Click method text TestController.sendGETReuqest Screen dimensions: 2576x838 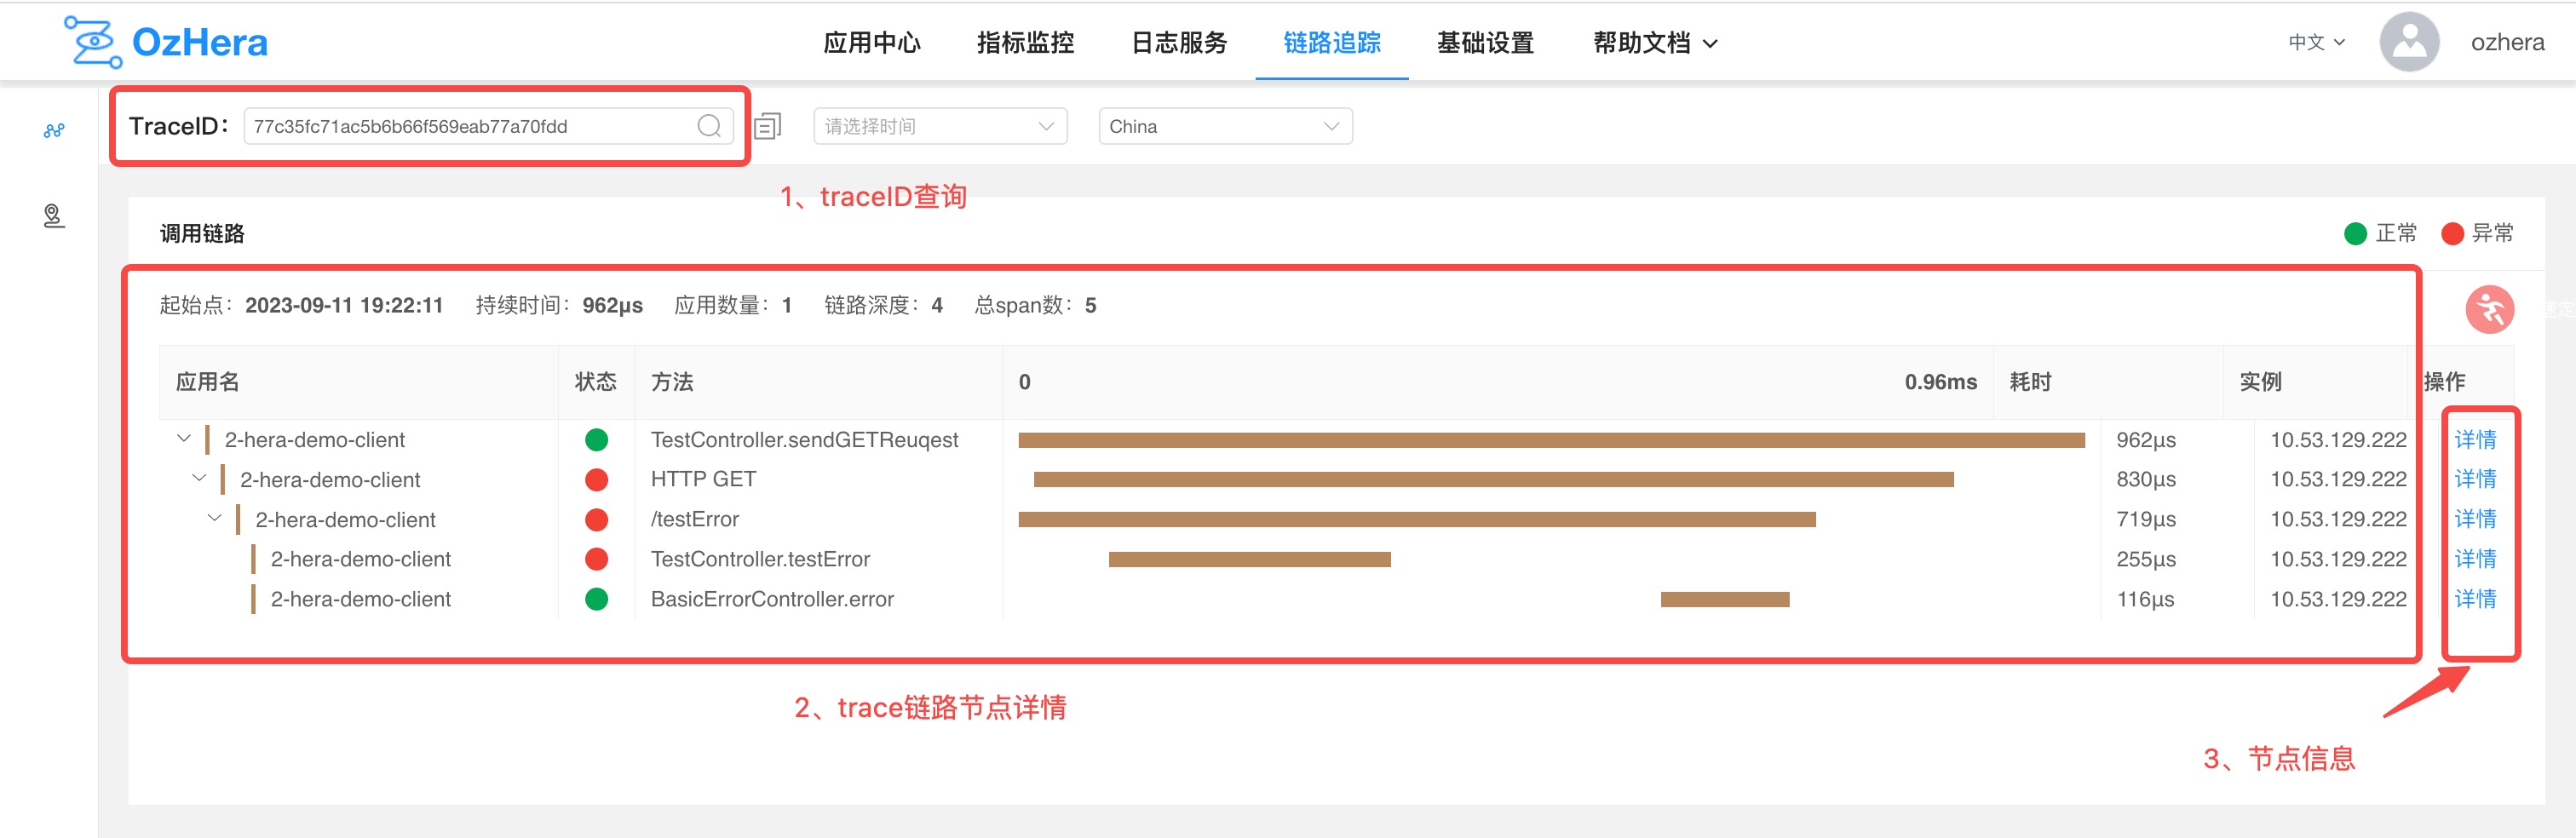[x=804, y=440]
